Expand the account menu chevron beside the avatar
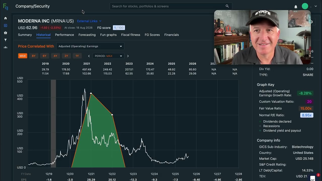The height and width of the screenshot is (181, 322). [x=316, y=6]
